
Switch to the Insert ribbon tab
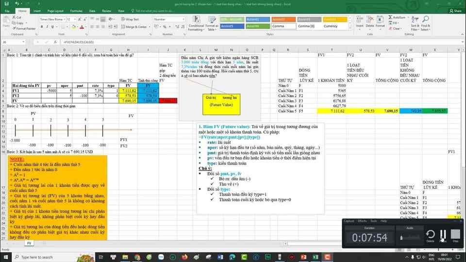(37, 11)
